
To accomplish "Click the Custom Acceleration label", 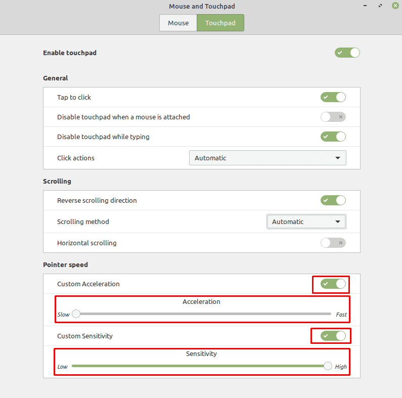I will pos(88,284).
